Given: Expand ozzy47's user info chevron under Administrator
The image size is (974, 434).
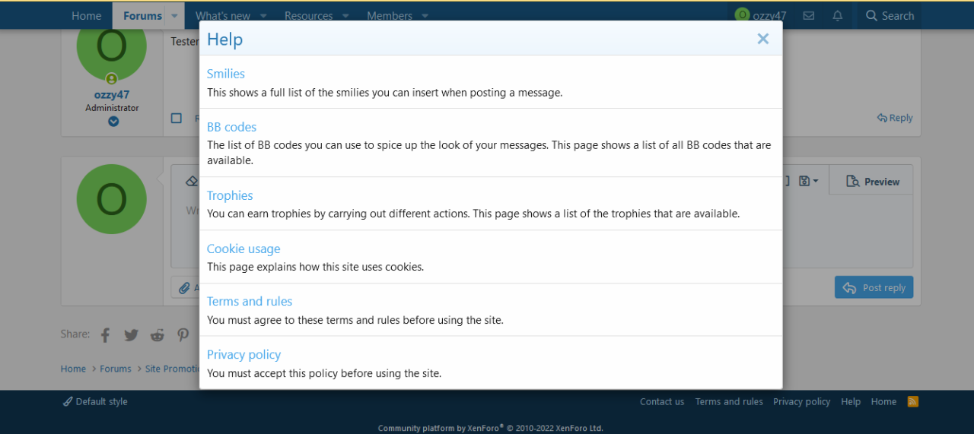Looking at the screenshot, I should pos(113,122).
